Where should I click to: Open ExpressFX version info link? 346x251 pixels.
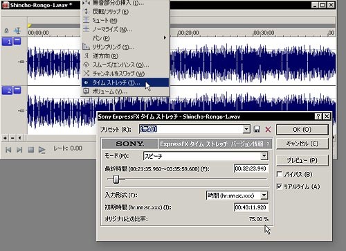[x=247, y=144]
